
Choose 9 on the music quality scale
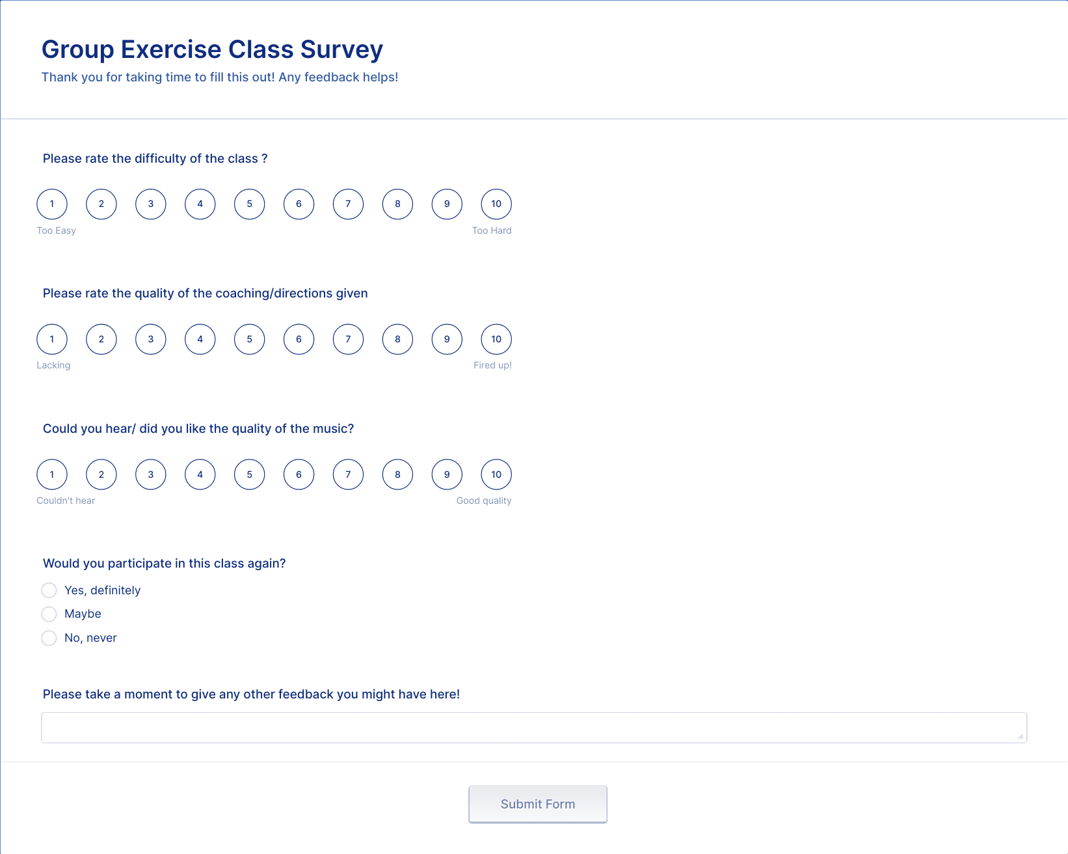[447, 475]
